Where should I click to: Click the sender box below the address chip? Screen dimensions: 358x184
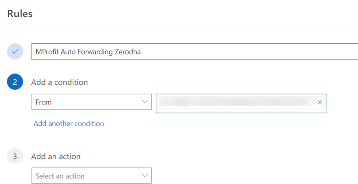click(241, 110)
